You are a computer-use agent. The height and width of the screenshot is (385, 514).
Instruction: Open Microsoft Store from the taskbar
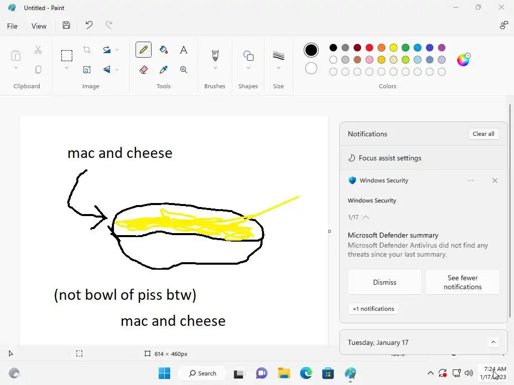pyautogui.click(x=328, y=373)
